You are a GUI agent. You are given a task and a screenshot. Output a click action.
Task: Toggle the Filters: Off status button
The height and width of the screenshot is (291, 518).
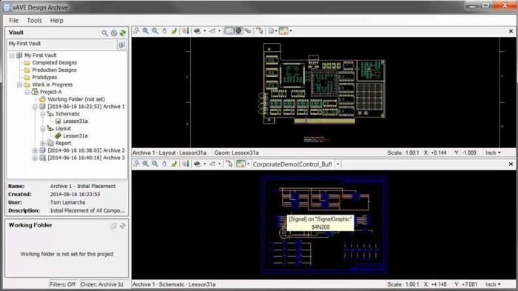coord(62,284)
